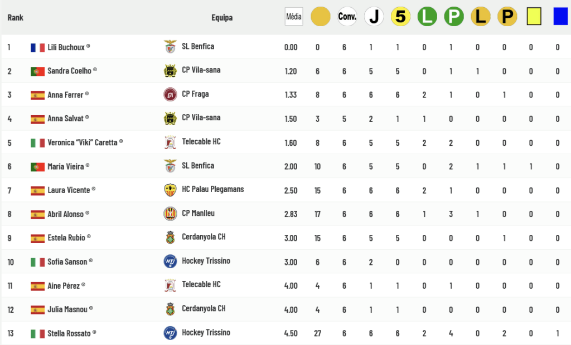Click the CP Manlleu club crest
The height and width of the screenshot is (345, 571).
170,214
